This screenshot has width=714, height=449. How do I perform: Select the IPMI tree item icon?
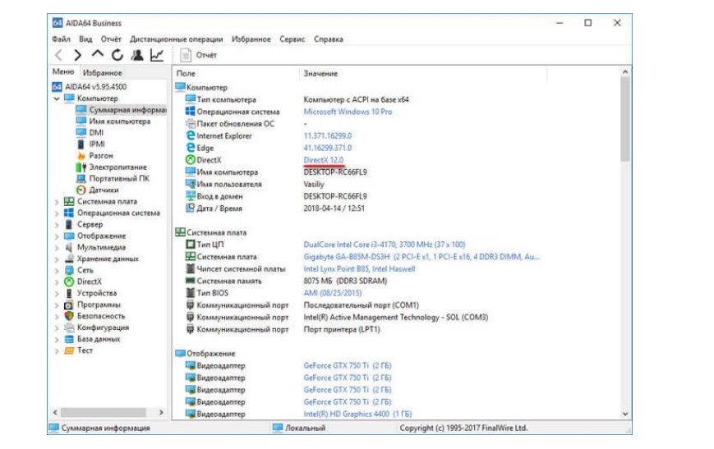tap(81, 144)
